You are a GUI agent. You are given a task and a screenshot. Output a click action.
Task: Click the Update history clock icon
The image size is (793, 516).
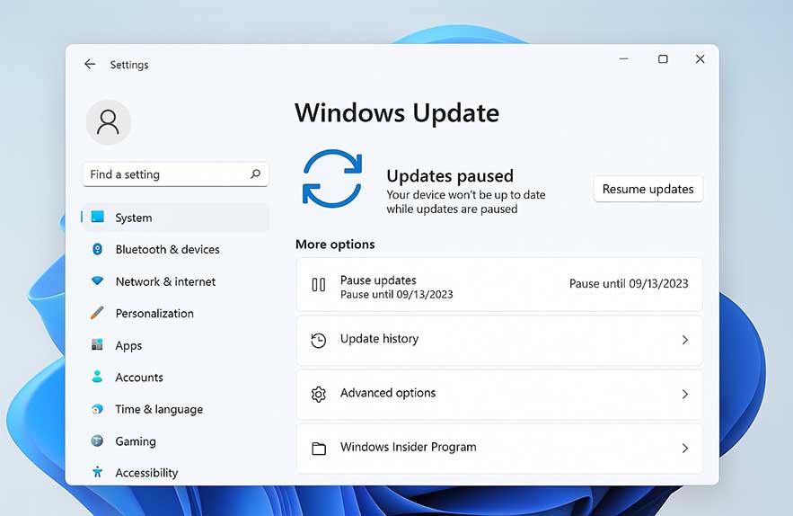coord(319,341)
